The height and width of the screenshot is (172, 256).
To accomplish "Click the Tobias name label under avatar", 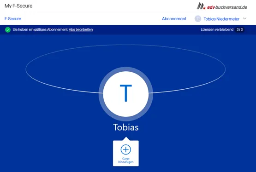I will point(126,127).
